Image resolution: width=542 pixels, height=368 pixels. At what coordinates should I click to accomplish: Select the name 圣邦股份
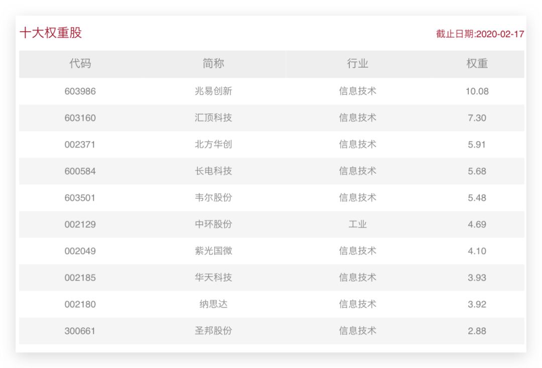tap(213, 331)
